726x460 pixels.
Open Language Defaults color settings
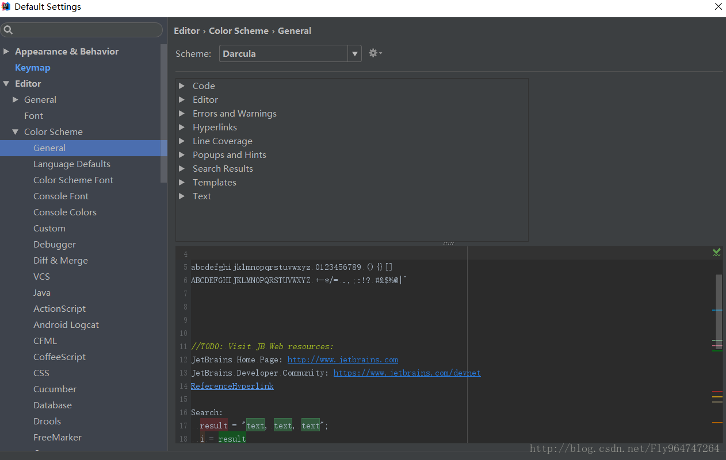[x=72, y=164]
